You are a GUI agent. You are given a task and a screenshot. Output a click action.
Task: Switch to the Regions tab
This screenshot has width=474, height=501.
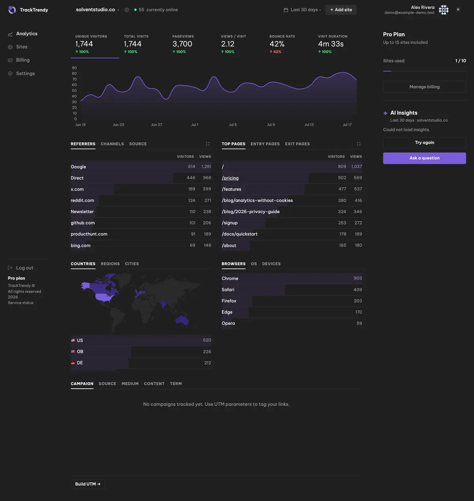point(110,264)
